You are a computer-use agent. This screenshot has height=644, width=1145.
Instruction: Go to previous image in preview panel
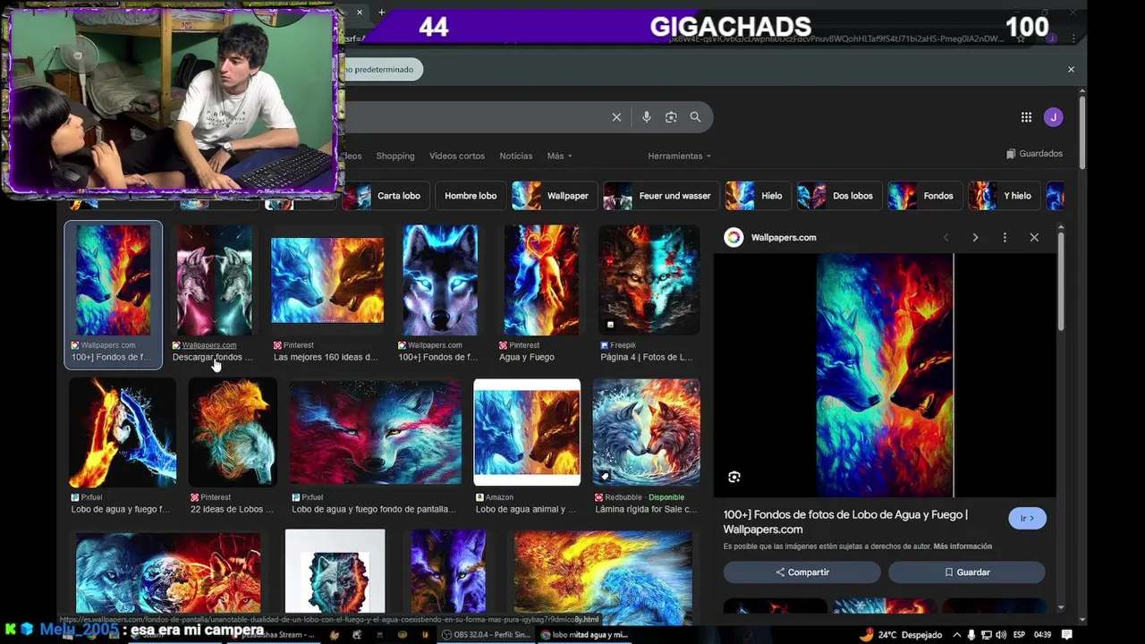pyautogui.click(x=946, y=237)
